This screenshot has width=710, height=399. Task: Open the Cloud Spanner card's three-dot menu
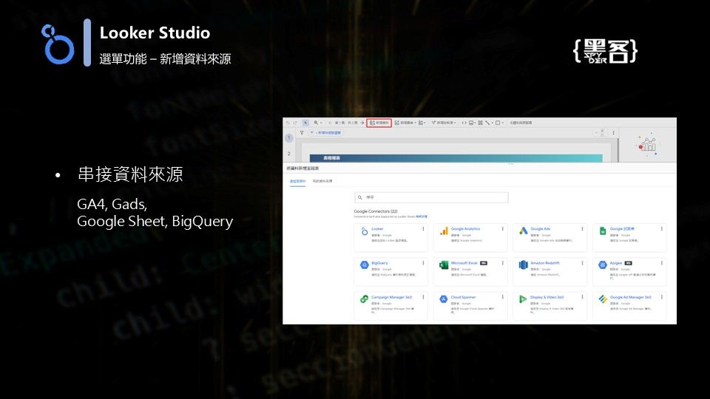point(503,297)
